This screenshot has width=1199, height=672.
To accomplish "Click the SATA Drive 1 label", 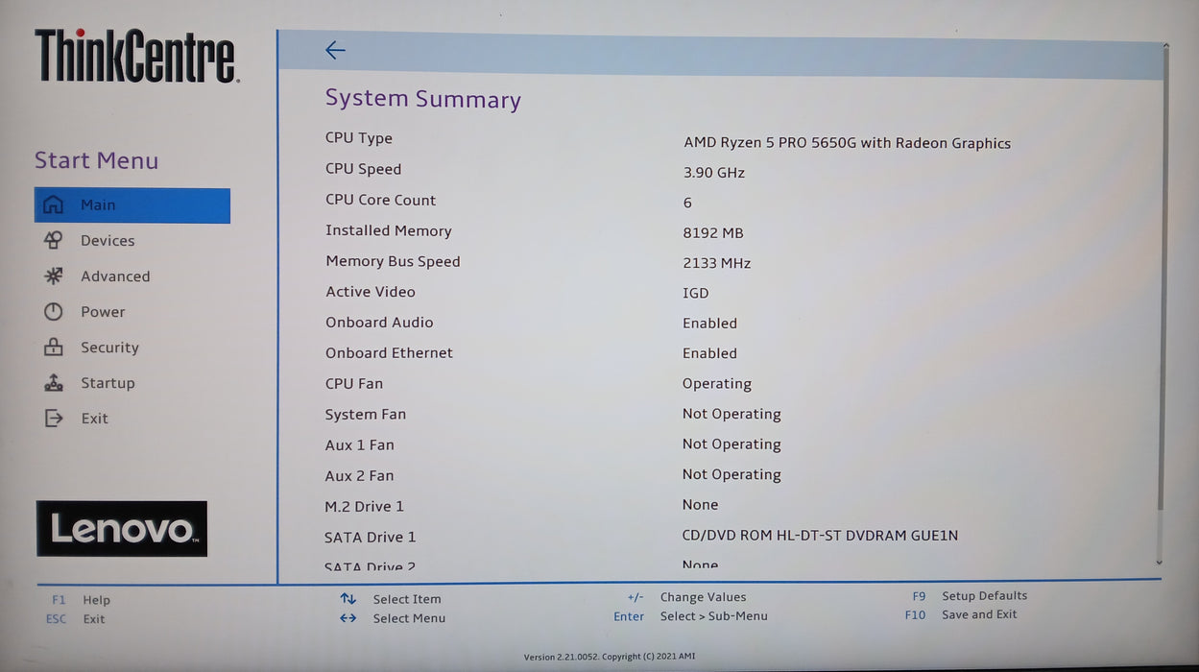I will click(371, 538).
